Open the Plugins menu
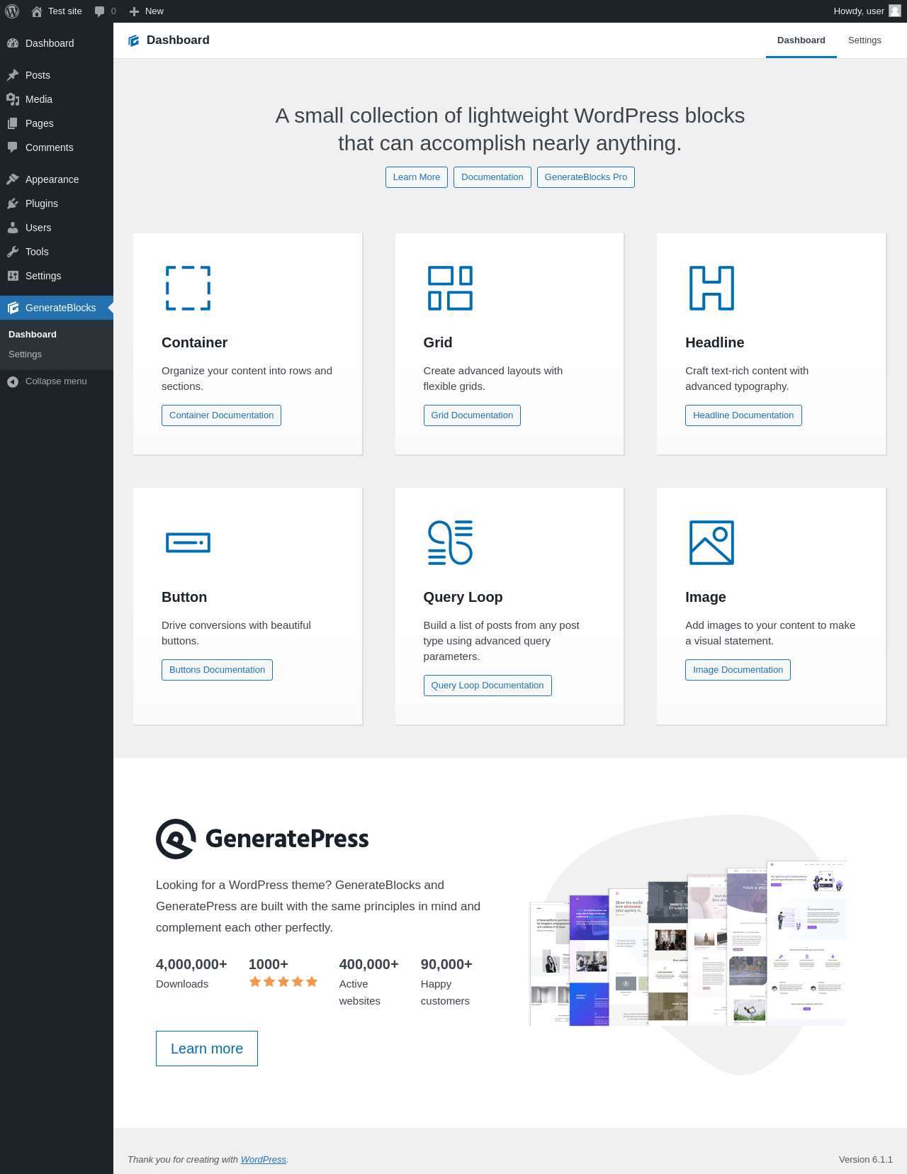907x1174 pixels. point(57,203)
